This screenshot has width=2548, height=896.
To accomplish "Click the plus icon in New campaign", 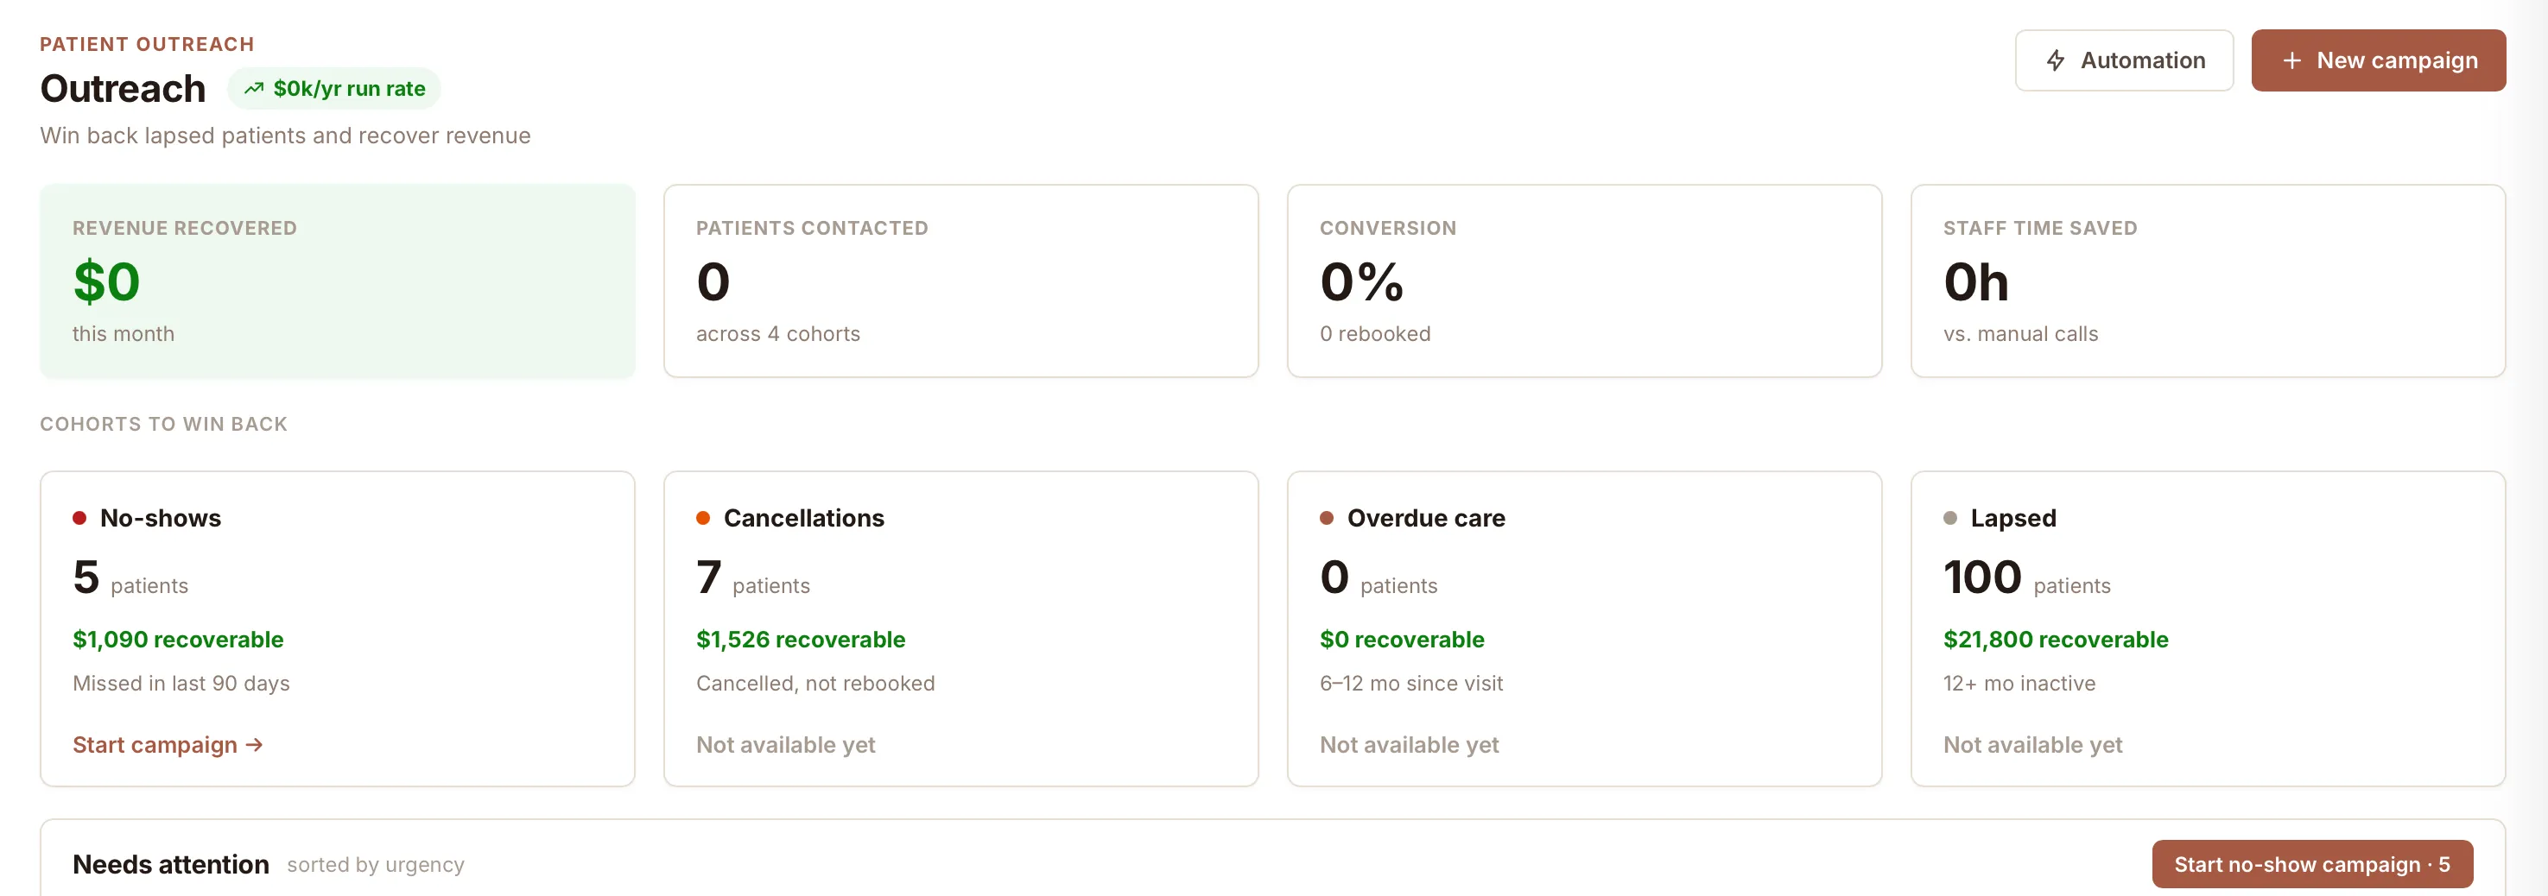I will (2291, 60).
